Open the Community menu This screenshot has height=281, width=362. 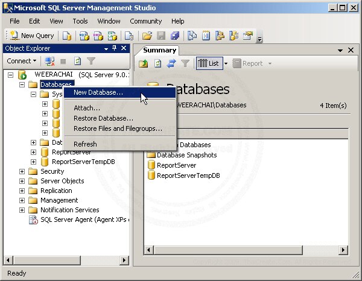click(x=145, y=21)
